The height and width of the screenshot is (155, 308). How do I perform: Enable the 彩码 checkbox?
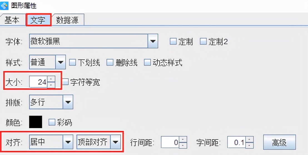[x=52, y=122]
